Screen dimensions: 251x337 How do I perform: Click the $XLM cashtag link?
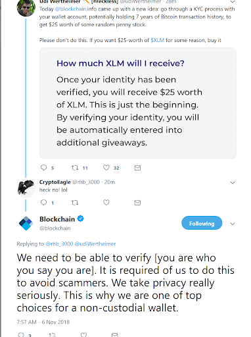tap(158, 40)
